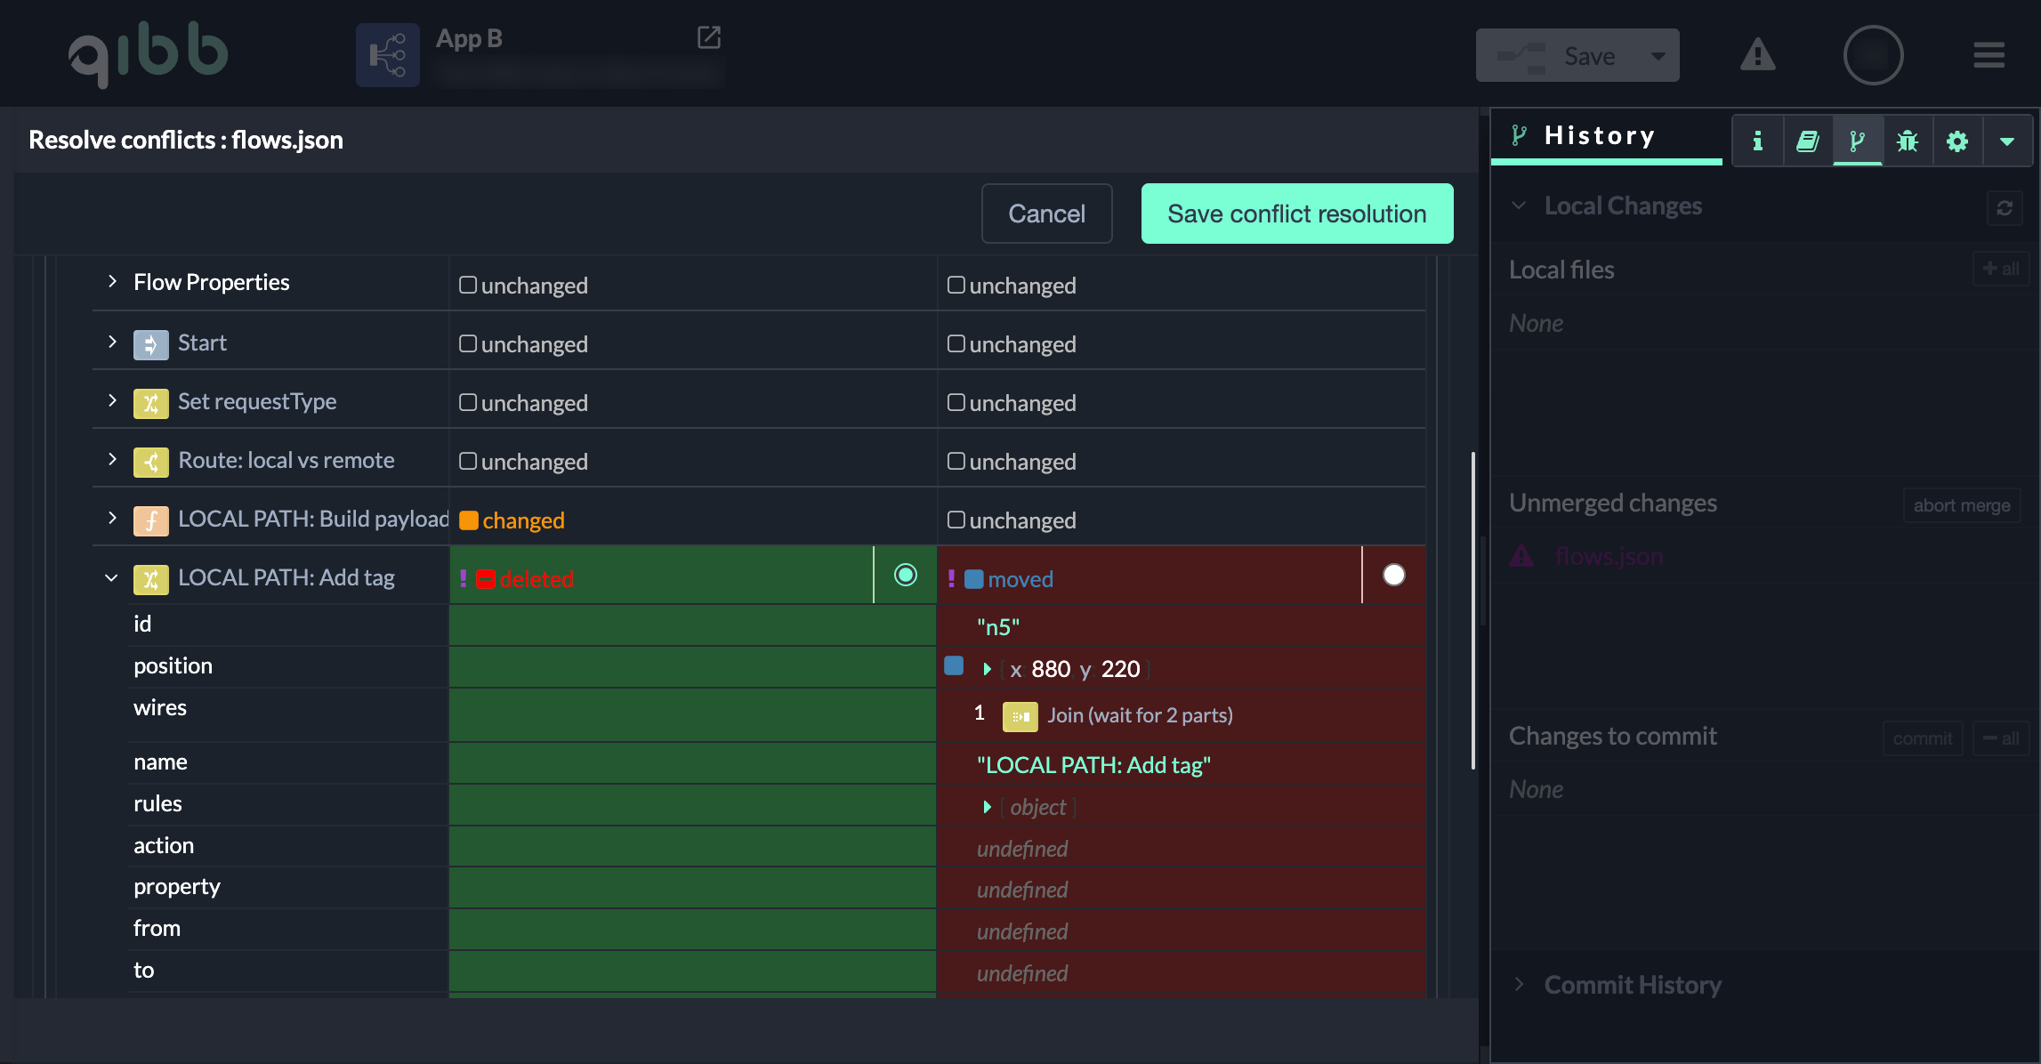Open the configuration gear sidebar icon
This screenshot has width=2041, height=1064.
coord(1956,141)
